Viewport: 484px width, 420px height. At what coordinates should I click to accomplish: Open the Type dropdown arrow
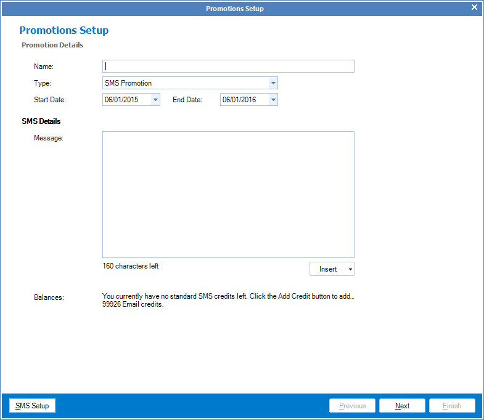pyautogui.click(x=273, y=83)
